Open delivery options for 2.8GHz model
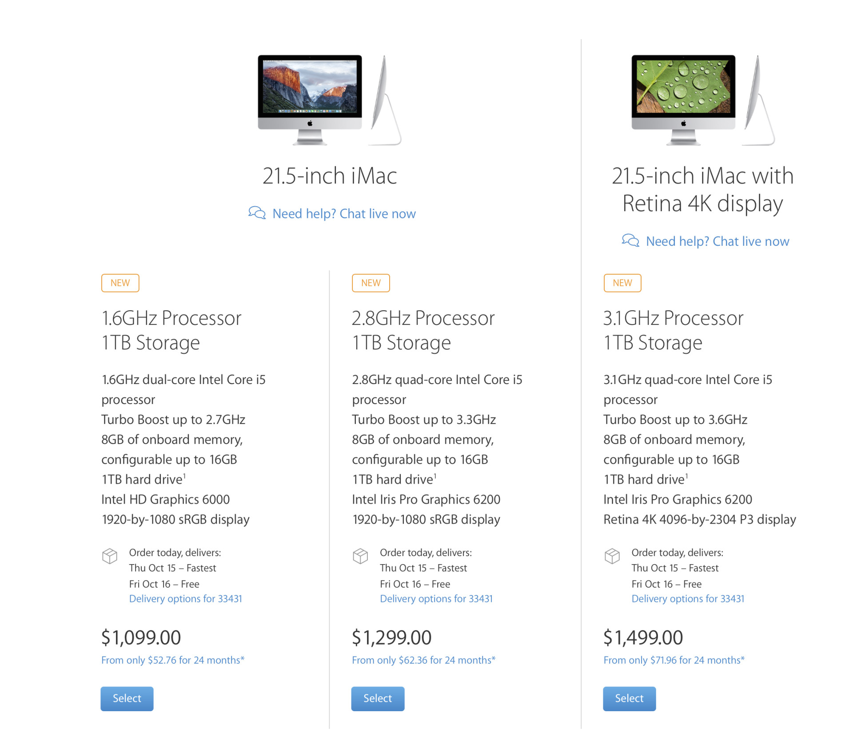This screenshot has width=853, height=745. coord(436,599)
